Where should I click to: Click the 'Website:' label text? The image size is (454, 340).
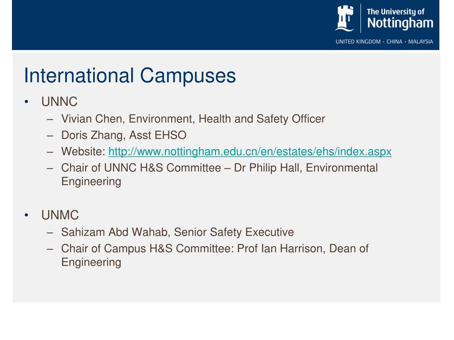coord(83,151)
